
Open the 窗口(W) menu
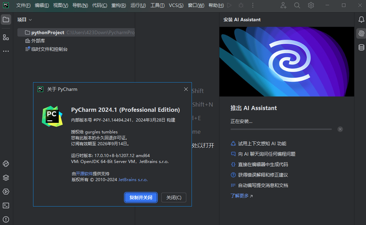pyautogui.click(x=196, y=5)
